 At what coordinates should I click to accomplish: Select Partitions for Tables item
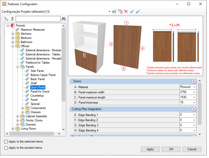pyautogui.click(x=38, y=63)
